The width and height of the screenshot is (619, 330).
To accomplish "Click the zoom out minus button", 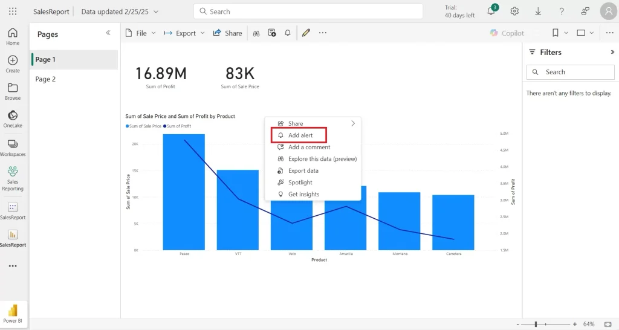I will coord(517,324).
